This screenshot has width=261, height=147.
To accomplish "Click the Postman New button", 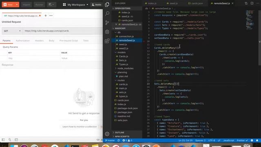I will click(8, 4).
